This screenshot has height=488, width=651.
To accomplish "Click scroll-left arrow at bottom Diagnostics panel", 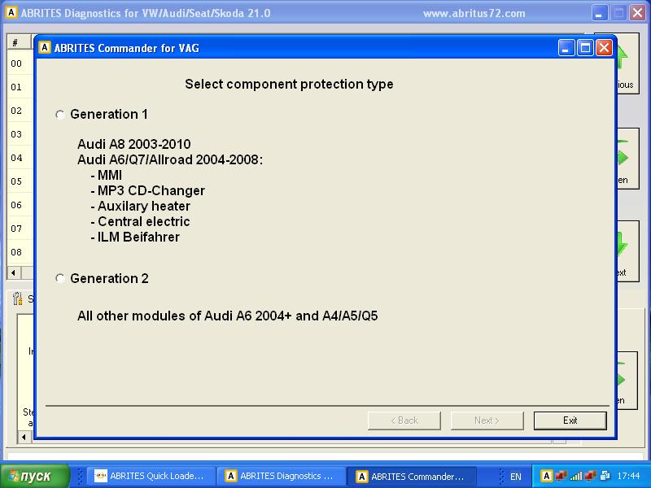I will 24,437.
